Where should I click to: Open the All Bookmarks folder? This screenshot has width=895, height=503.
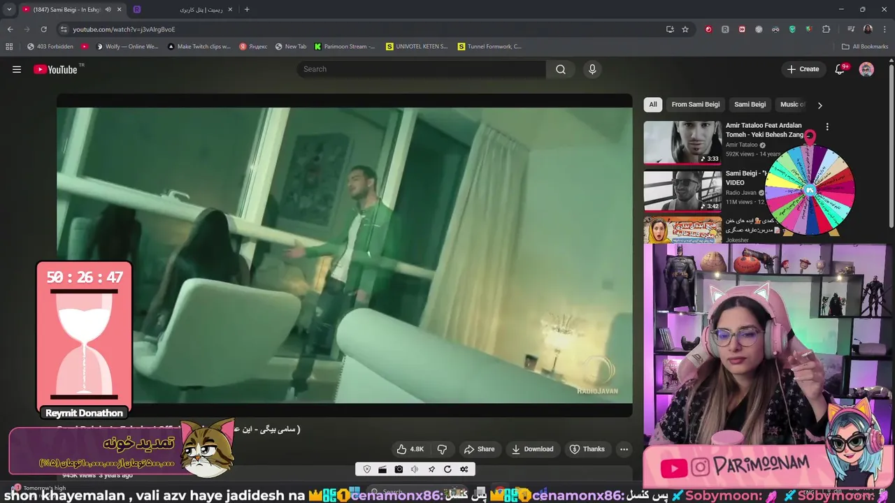coord(865,47)
